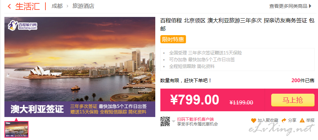Click the 限时特惠 orange badge
This screenshot has width=318, height=140.
coord(173,39)
